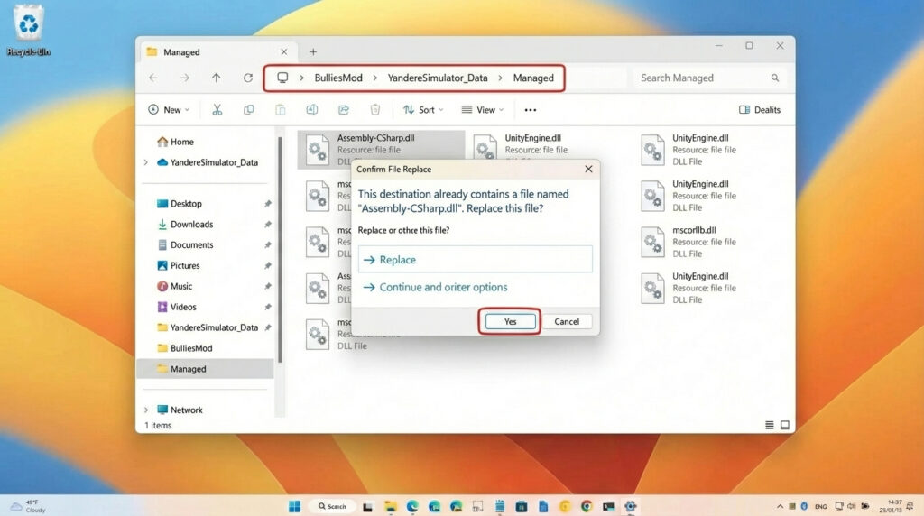Expand YandereSimulator_Data cloud node in sidebar
The height and width of the screenshot is (516, 924).
146,162
